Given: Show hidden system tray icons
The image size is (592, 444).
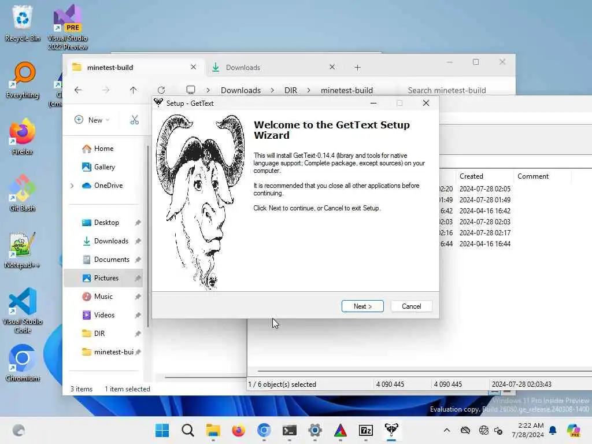Looking at the screenshot, I should coord(447,430).
